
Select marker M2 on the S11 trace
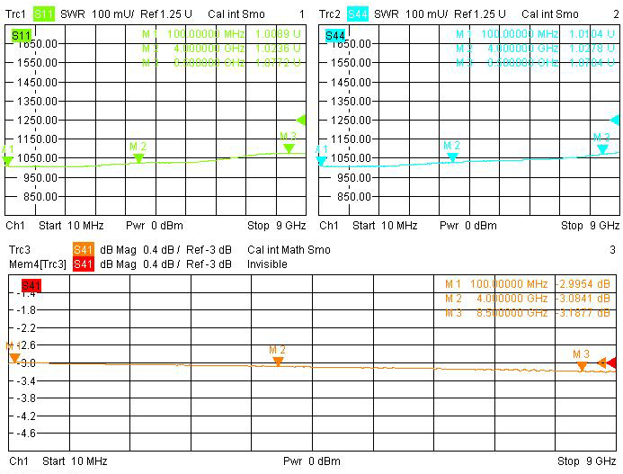(x=138, y=157)
